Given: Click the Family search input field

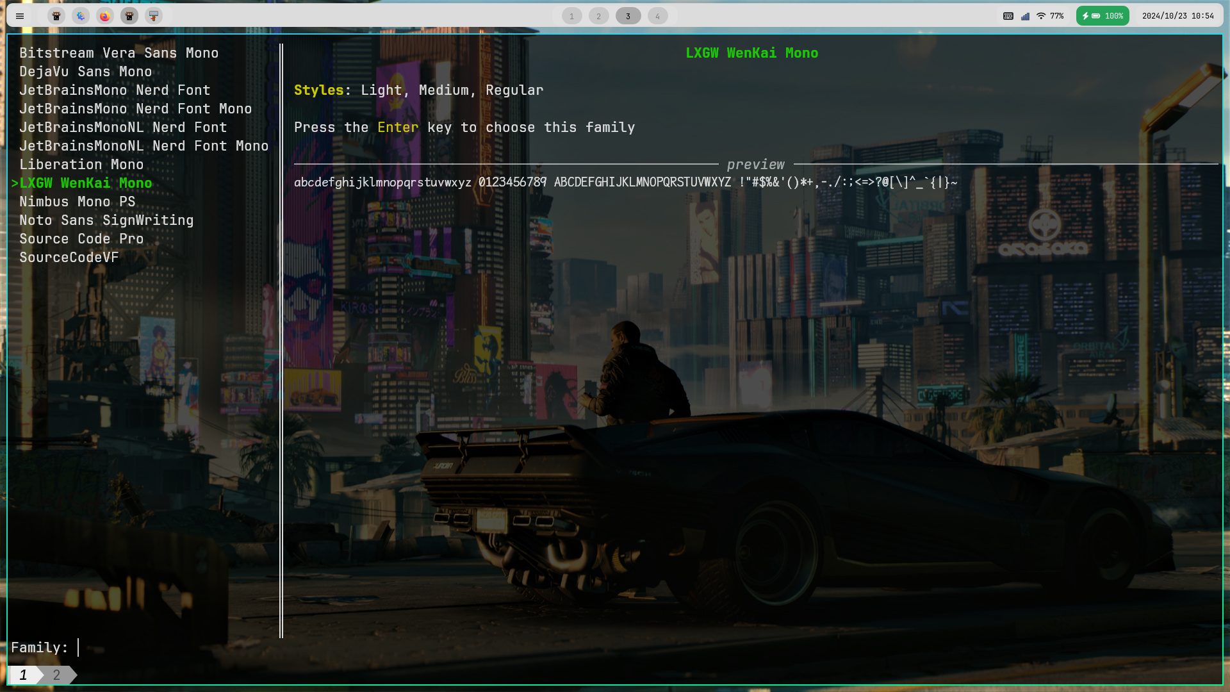Looking at the screenshot, I should click(79, 647).
